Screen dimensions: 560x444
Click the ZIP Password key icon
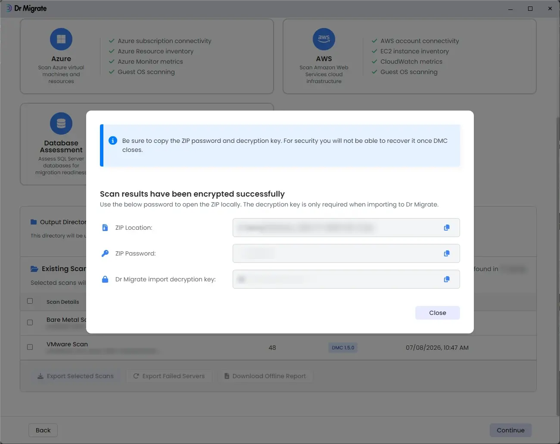click(x=105, y=253)
